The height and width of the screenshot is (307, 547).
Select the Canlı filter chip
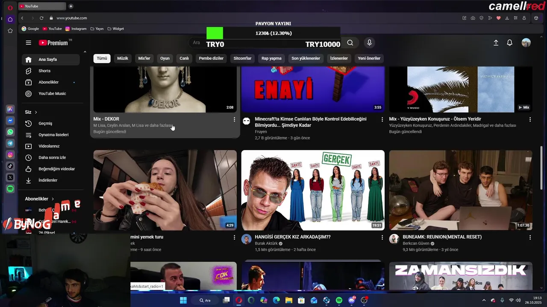point(184,58)
